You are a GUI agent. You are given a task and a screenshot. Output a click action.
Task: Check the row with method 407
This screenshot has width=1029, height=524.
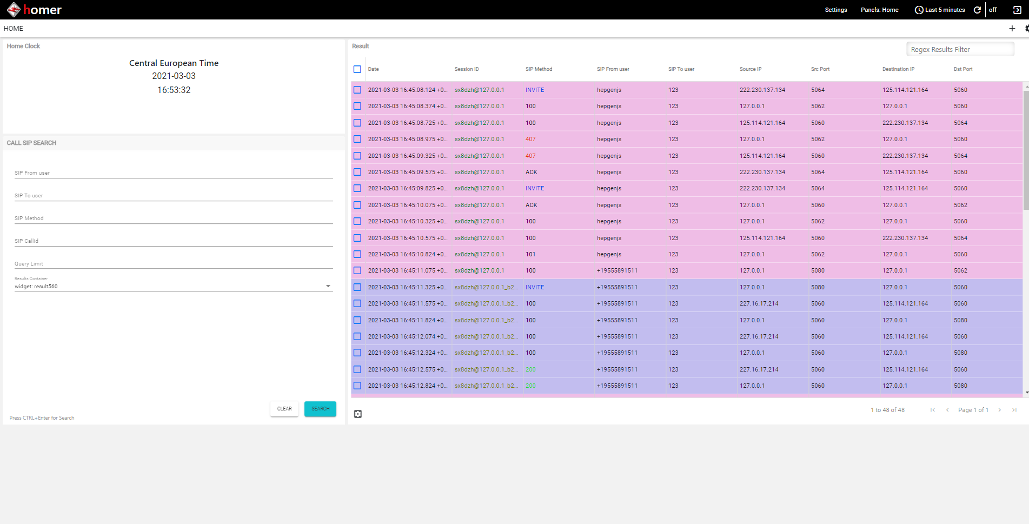(357, 139)
